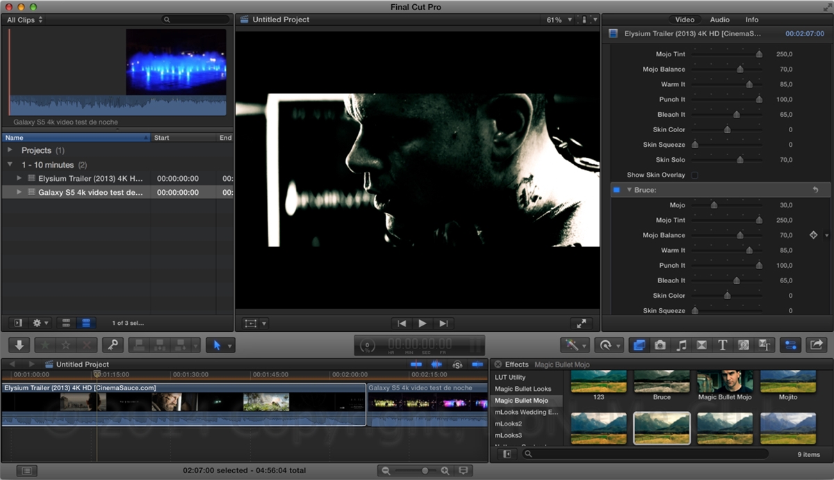
Task: Enter full-screen viewer mode
Action: (x=581, y=323)
